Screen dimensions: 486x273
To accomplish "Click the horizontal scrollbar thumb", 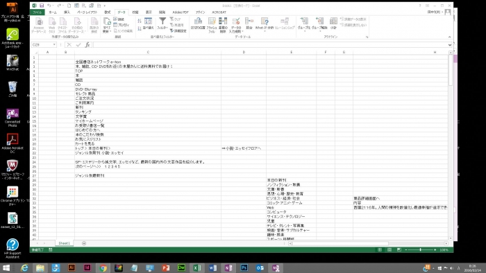I will (x=340, y=243).
